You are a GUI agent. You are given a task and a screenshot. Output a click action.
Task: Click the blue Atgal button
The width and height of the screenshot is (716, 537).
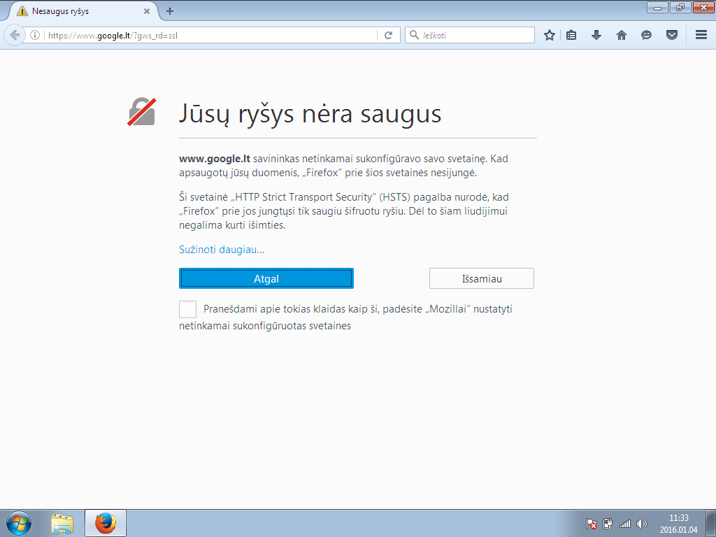pyautogui.click(x=266, y=278)
